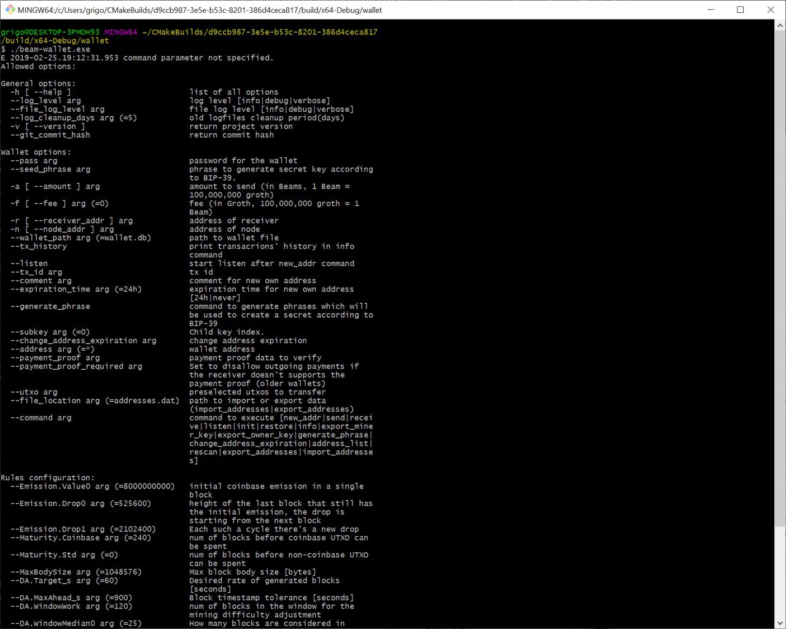Click the vertical scrollbar thumb
The height and width of the screenshot is (629, 786).
point(780,278)
